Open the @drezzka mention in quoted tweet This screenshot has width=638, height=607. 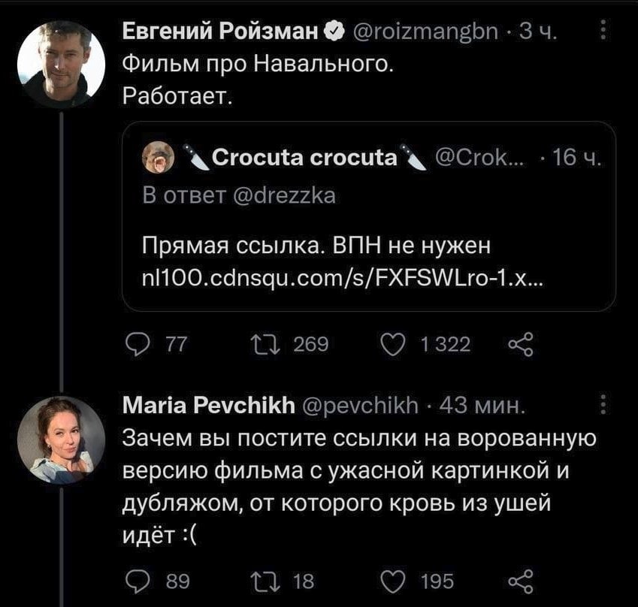[x=283, y=197]
